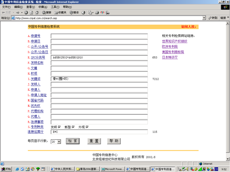230x172 pixels.
Task: Switch to the 中华人民共和 taskbar window
Action: coord(62,169)
